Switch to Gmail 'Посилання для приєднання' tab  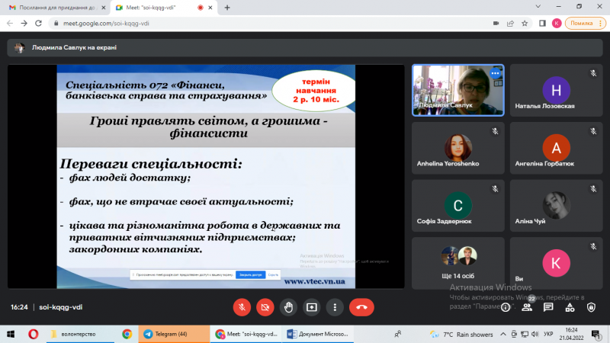pos(56,8)
